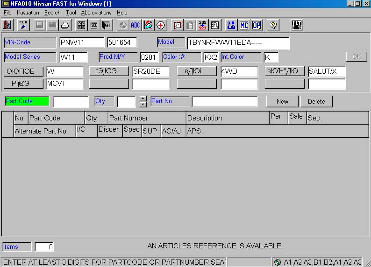Click the Model field TBYNRFWW11EDA
371x267 pixels.
(238, 43)
